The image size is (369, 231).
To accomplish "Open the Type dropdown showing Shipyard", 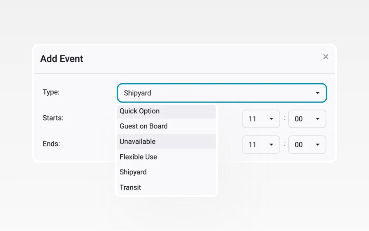I will 222,93.
